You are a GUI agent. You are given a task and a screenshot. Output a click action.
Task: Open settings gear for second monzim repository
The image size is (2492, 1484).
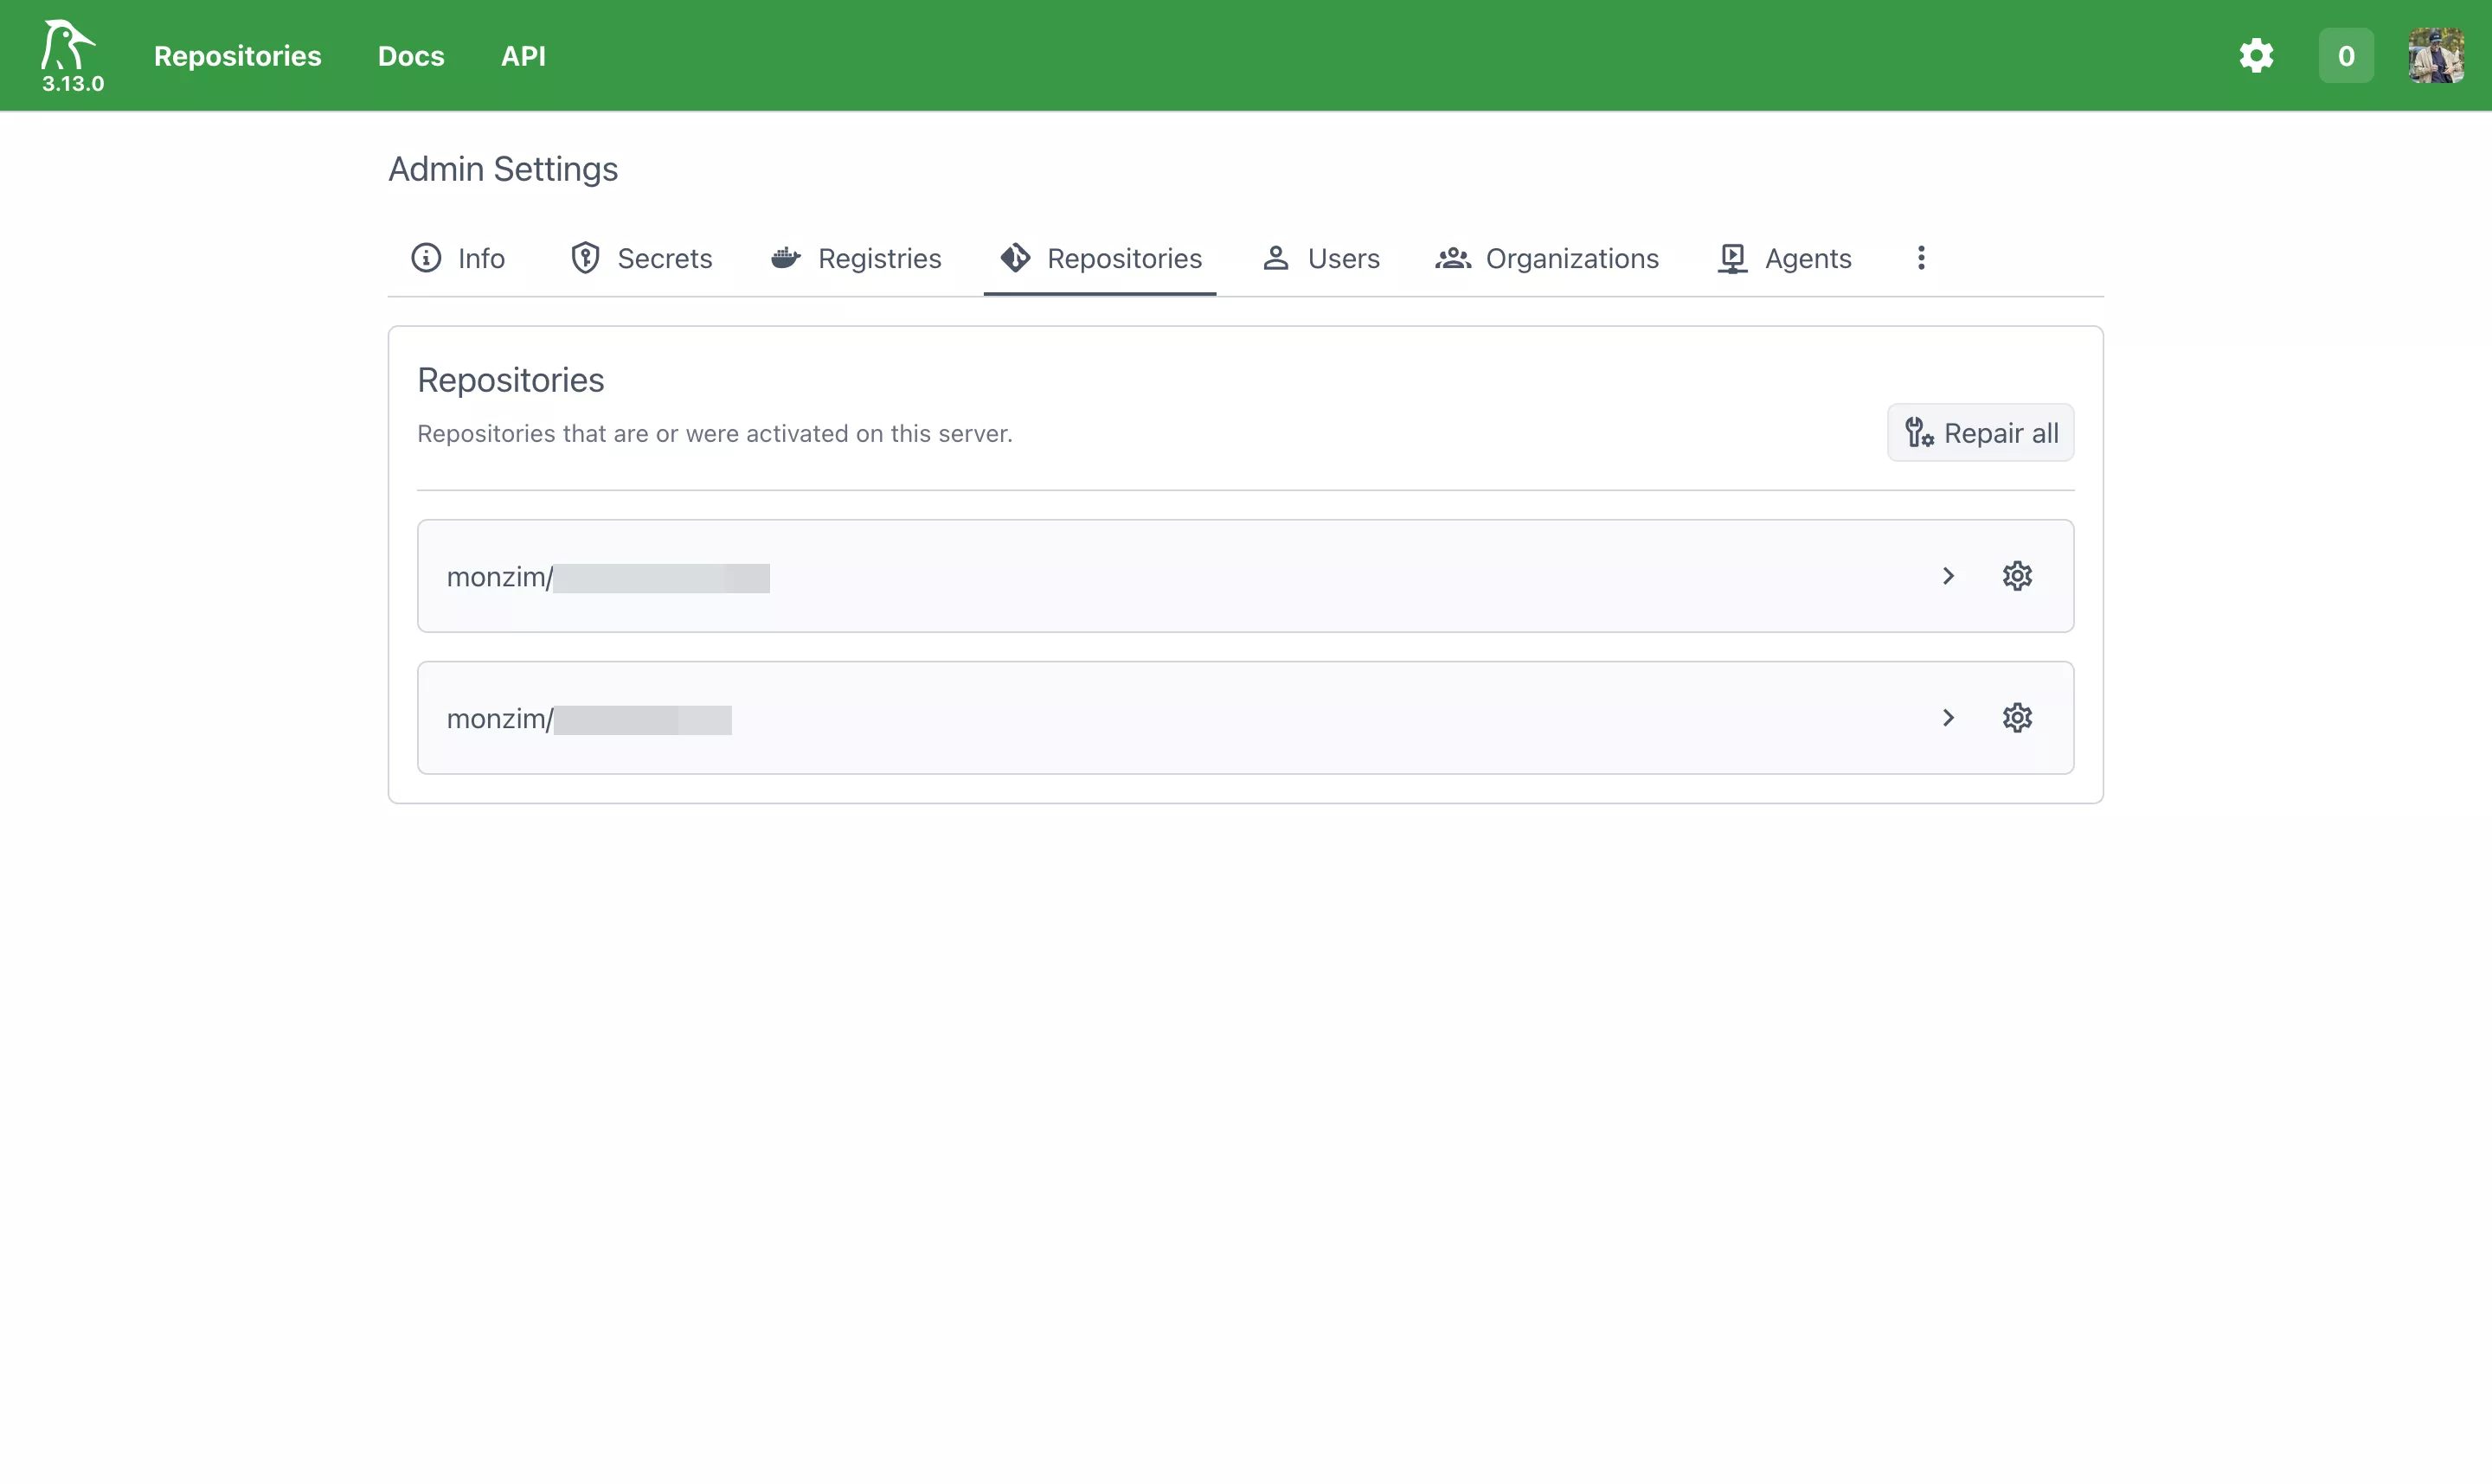(2017, 718)
